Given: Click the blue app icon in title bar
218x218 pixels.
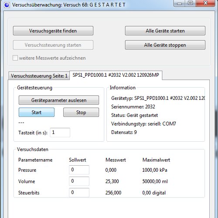Looking at the screenshot, I should pos(7,5).
